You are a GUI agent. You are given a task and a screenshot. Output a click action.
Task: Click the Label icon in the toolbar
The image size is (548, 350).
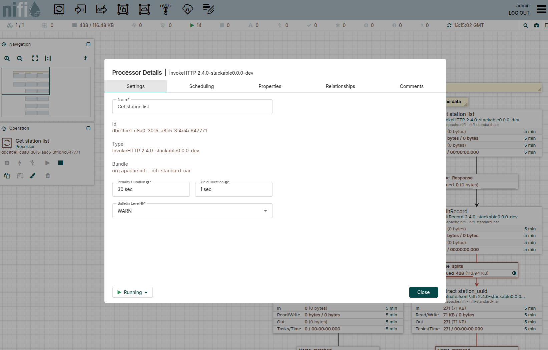tap(208, 9)
